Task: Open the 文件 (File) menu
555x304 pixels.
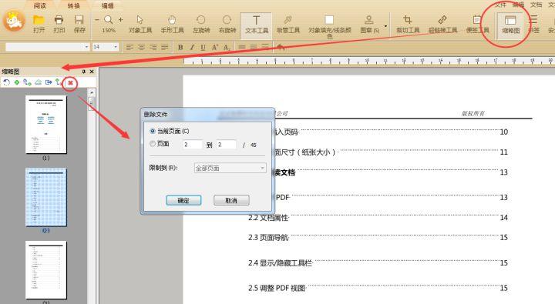Action: tap(500, 5)
